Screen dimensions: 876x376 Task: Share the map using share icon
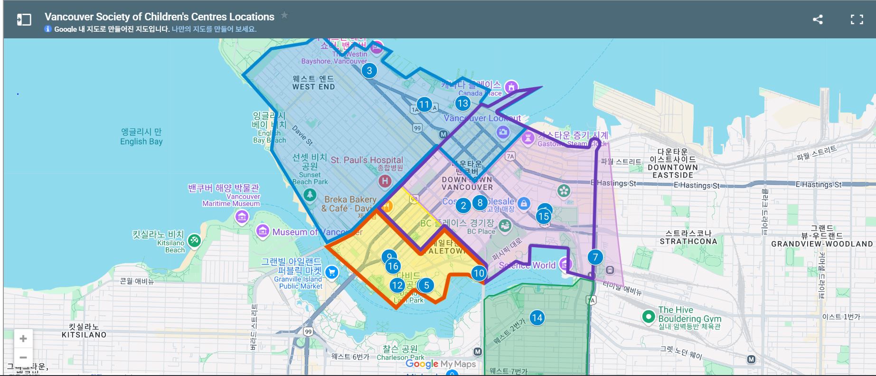point(818,19)
